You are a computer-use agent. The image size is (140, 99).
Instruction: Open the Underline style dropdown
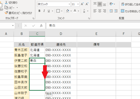click(52, 11)
